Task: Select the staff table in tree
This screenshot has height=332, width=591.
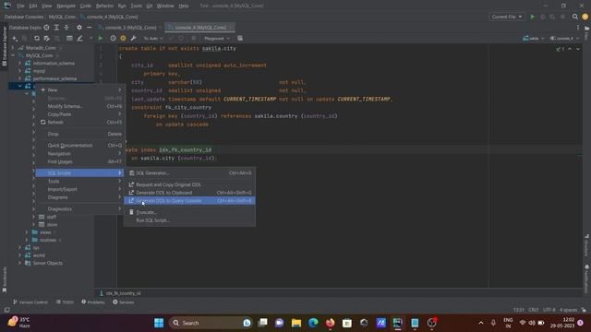Action: [x=52, y=217]
